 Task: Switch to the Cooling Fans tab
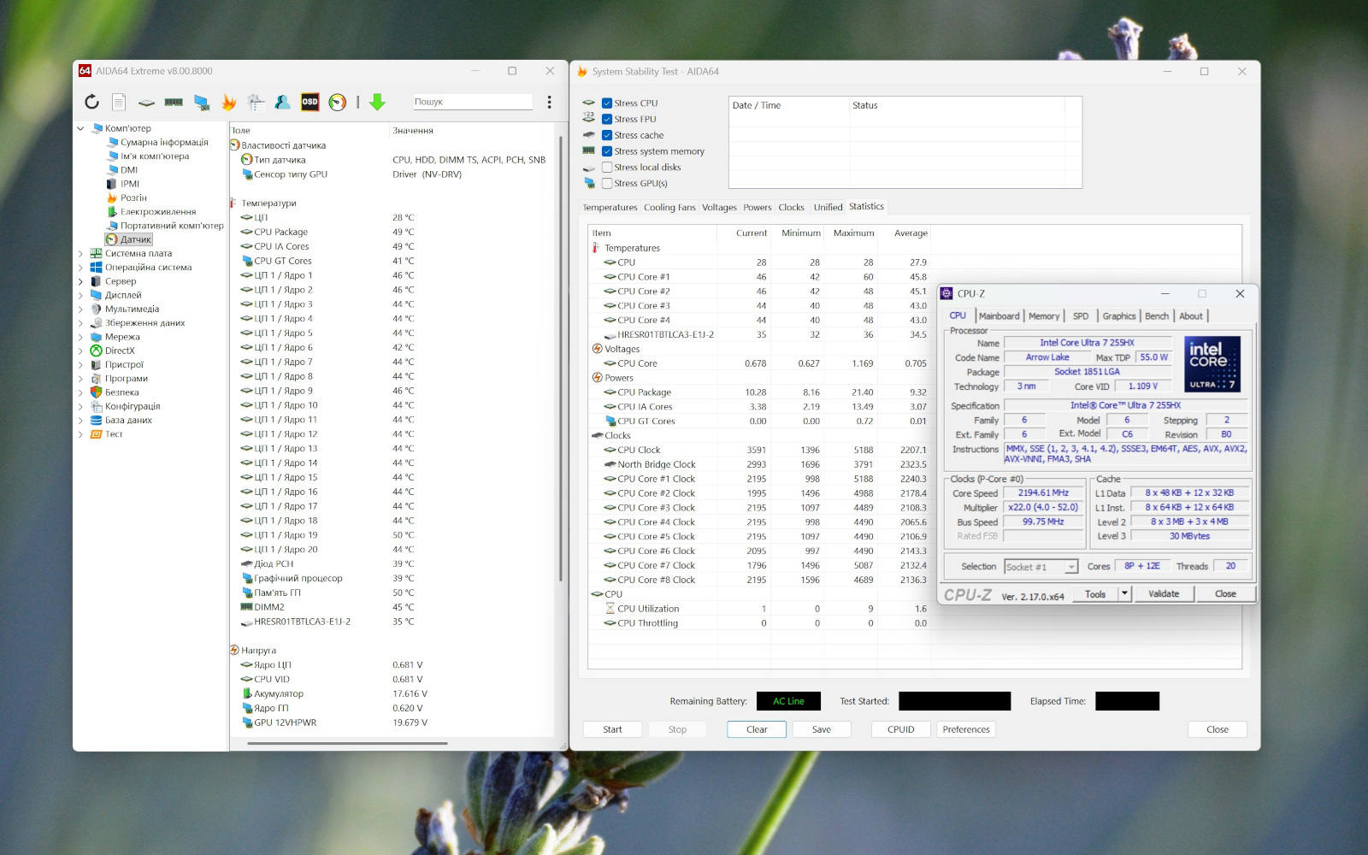pyautogui.click(x=669, y=208)
